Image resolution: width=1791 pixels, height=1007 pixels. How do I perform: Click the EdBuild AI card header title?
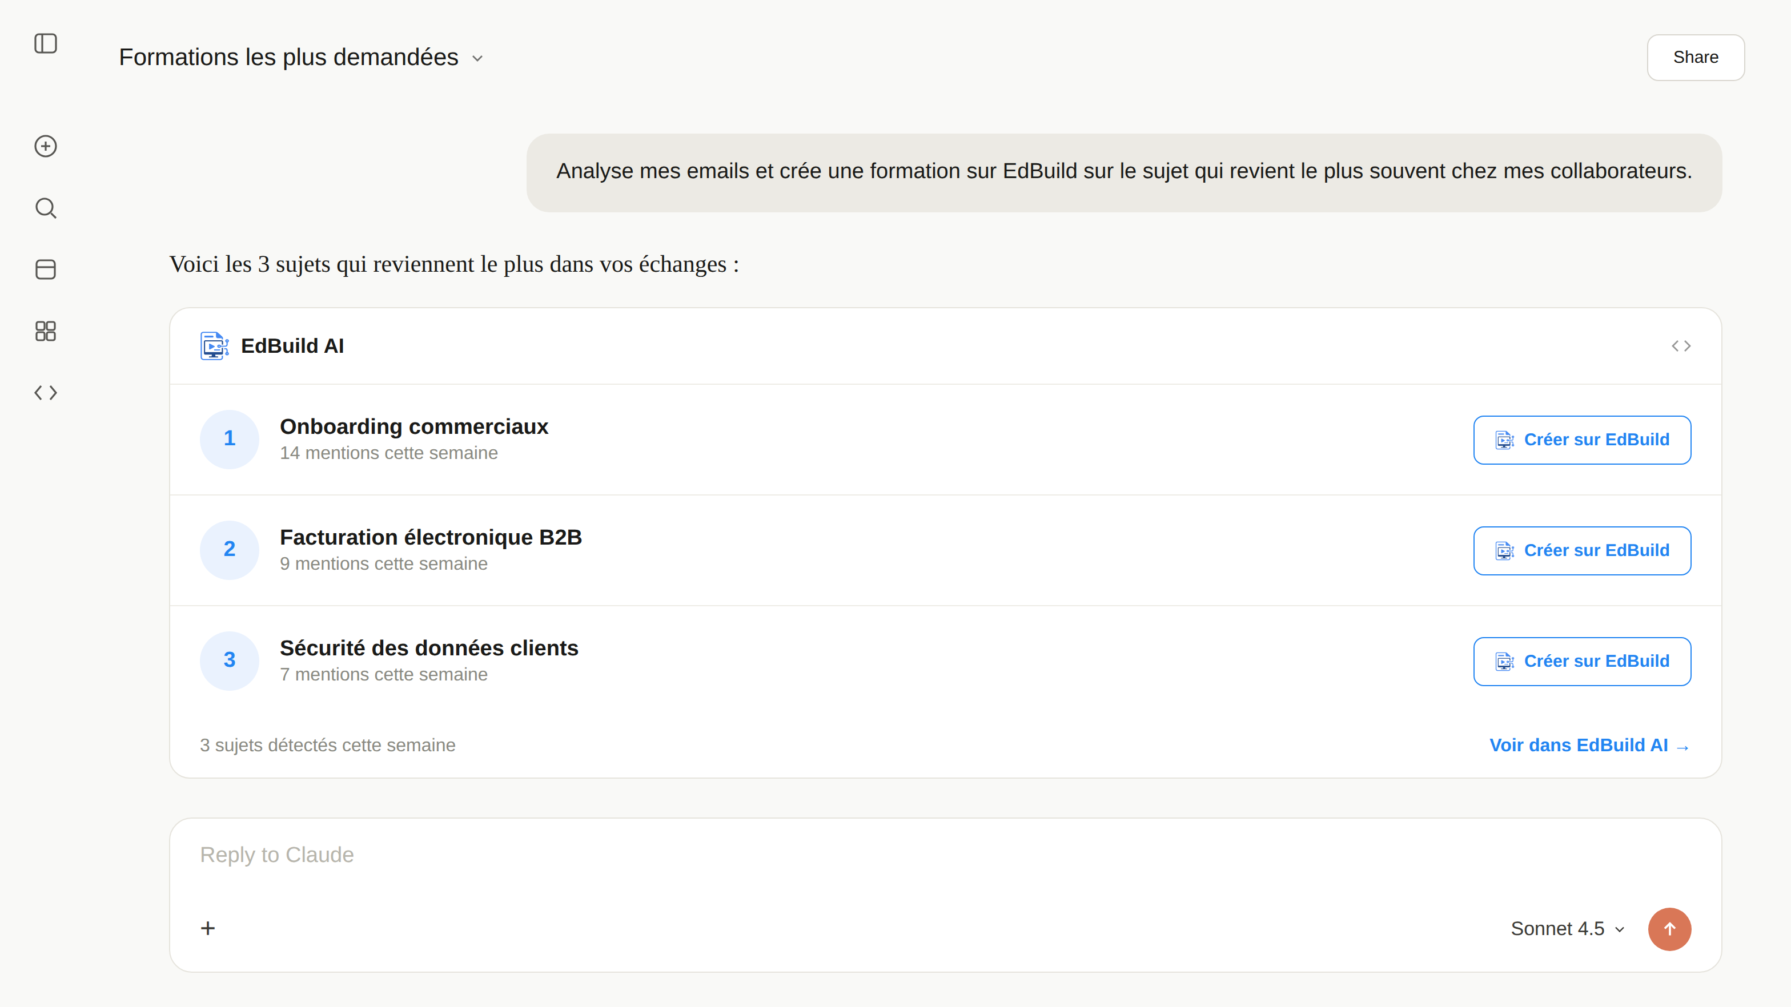[292, 345]
